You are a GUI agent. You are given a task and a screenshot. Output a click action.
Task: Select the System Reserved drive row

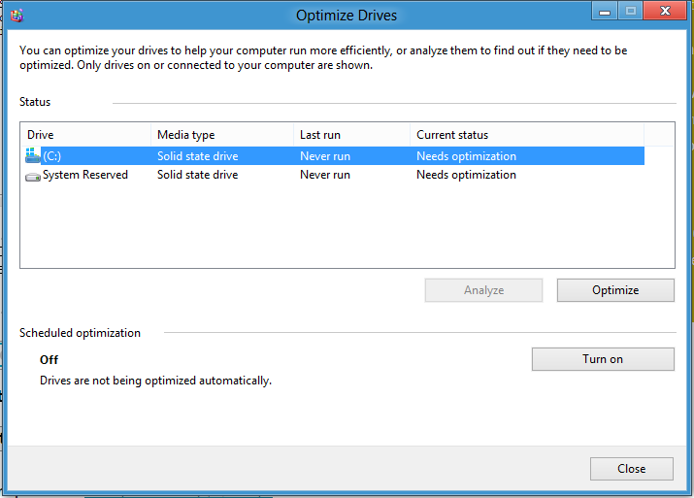[334, 175]
